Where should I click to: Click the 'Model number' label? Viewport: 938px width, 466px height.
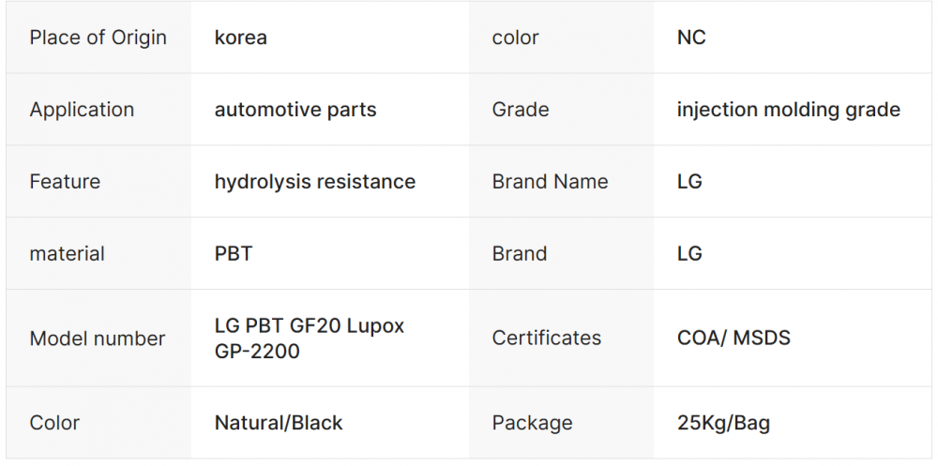click(x=97, y=338)
